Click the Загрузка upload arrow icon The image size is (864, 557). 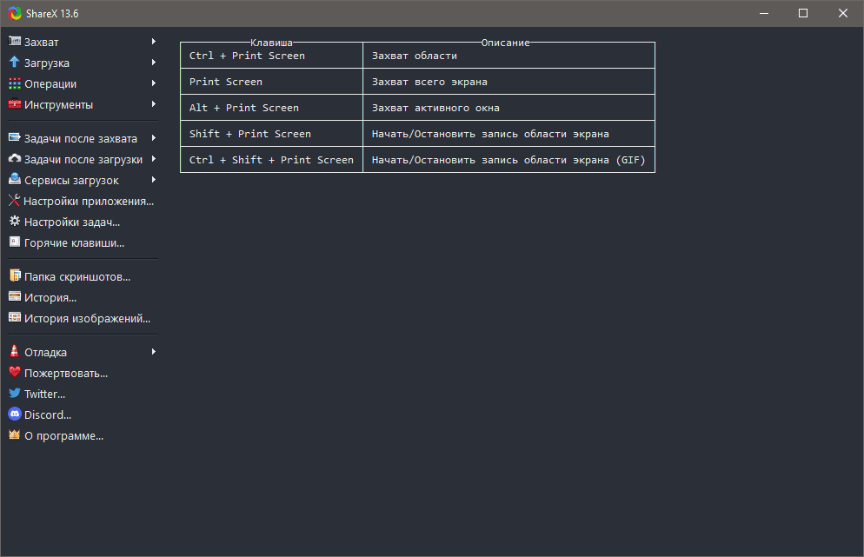click(15, 63)
